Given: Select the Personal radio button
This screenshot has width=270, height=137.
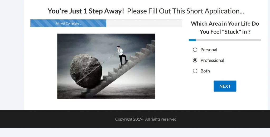Looking at the screenshot, I should coord(195,50).
